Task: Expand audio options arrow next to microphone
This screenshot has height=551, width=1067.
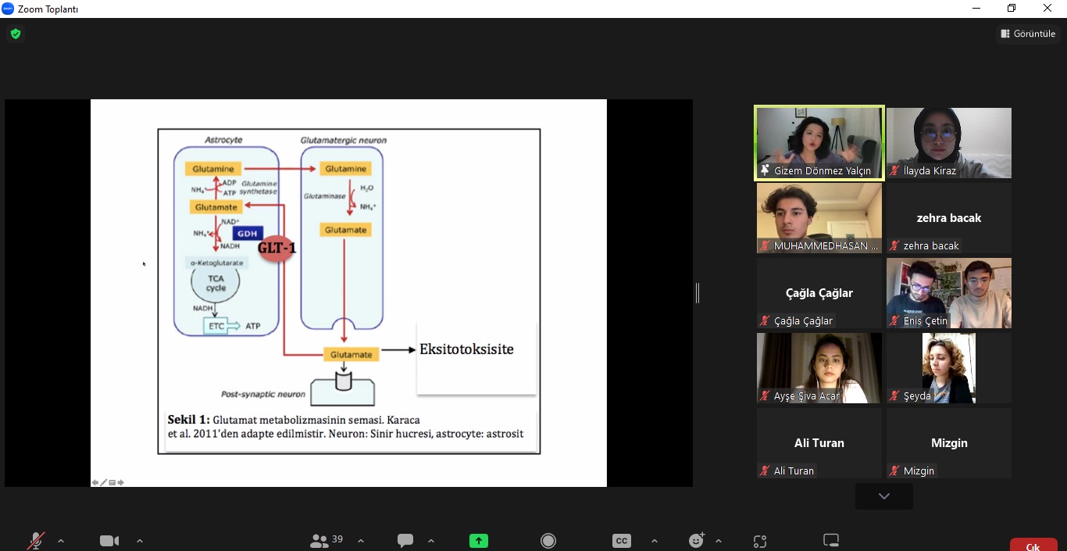Action: [61, 541]
